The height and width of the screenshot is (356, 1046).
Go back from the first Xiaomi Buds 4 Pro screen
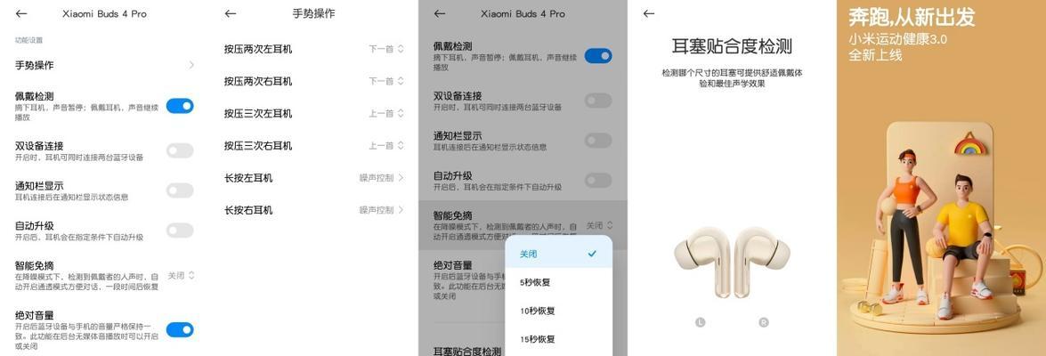tap(21, 13)
